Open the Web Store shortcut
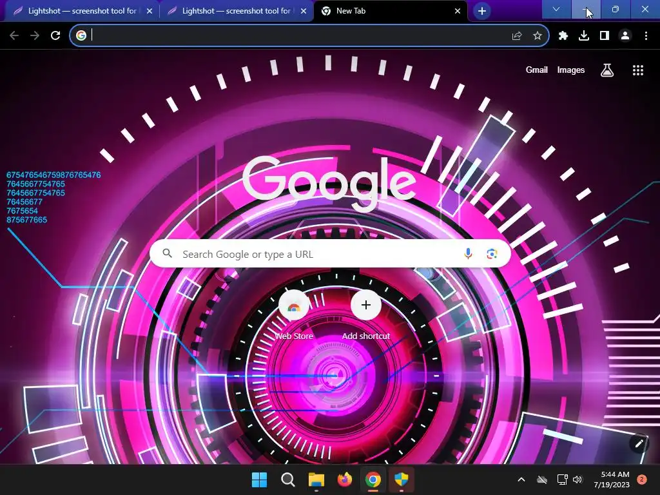Screen dimensions: 660x495 (294, 315)
